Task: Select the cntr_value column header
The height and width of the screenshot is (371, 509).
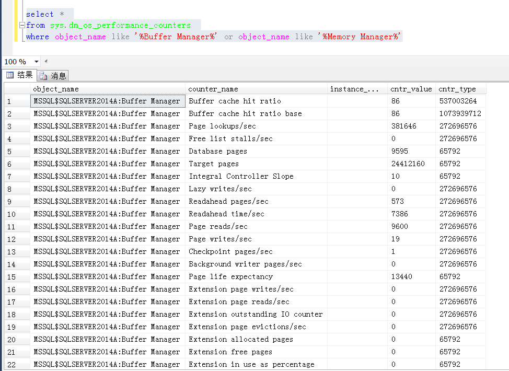Action: coord(412,89)
